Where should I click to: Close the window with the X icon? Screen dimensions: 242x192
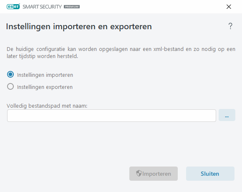[229, 7]
